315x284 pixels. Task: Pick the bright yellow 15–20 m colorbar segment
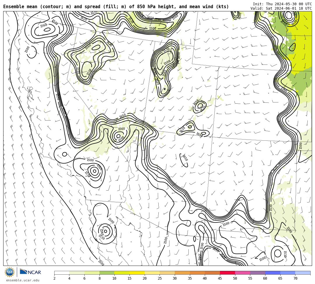pyautogui.click(x=137, y=273)
